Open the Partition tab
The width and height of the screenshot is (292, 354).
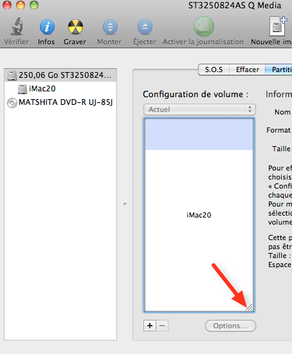pos(278,70)
